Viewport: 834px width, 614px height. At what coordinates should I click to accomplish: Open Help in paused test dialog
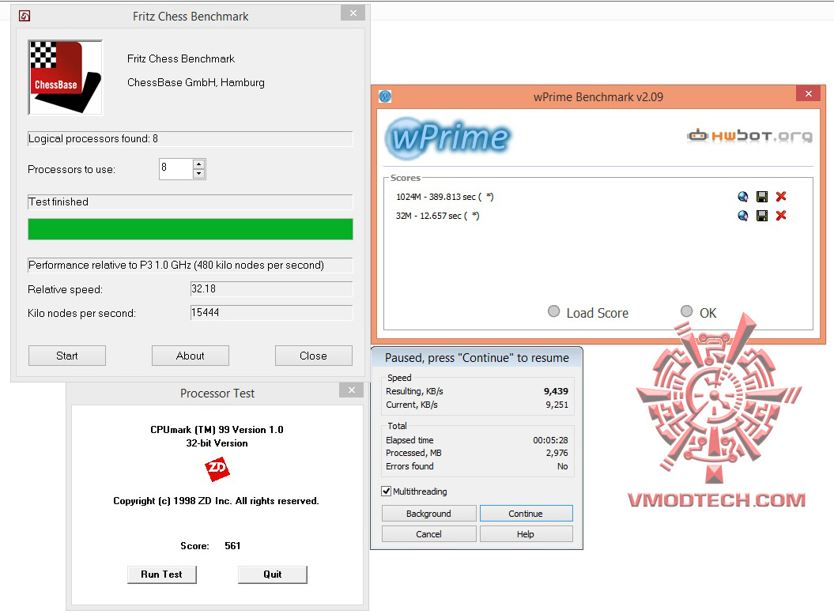tap(526, 533)
